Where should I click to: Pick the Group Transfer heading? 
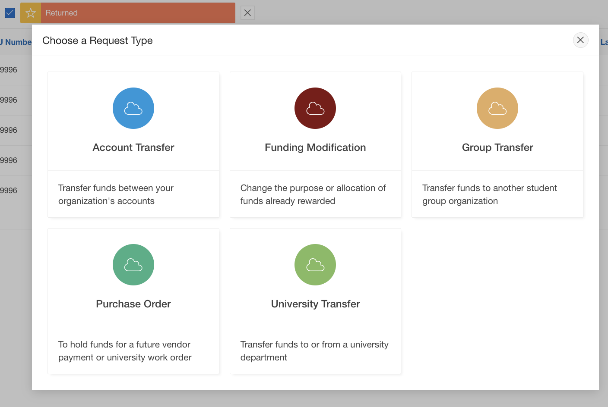[x=497, y=147]
